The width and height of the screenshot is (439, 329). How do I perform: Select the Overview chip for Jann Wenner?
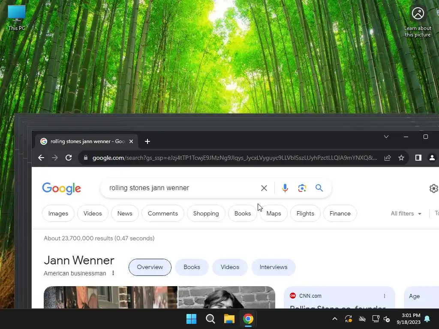150,267
